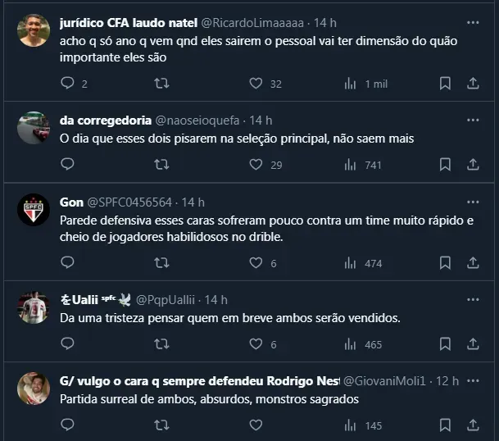Bookmark the PqpUallii tweet
The height and width of the screenshot is (441, 499).
[445, 344]
